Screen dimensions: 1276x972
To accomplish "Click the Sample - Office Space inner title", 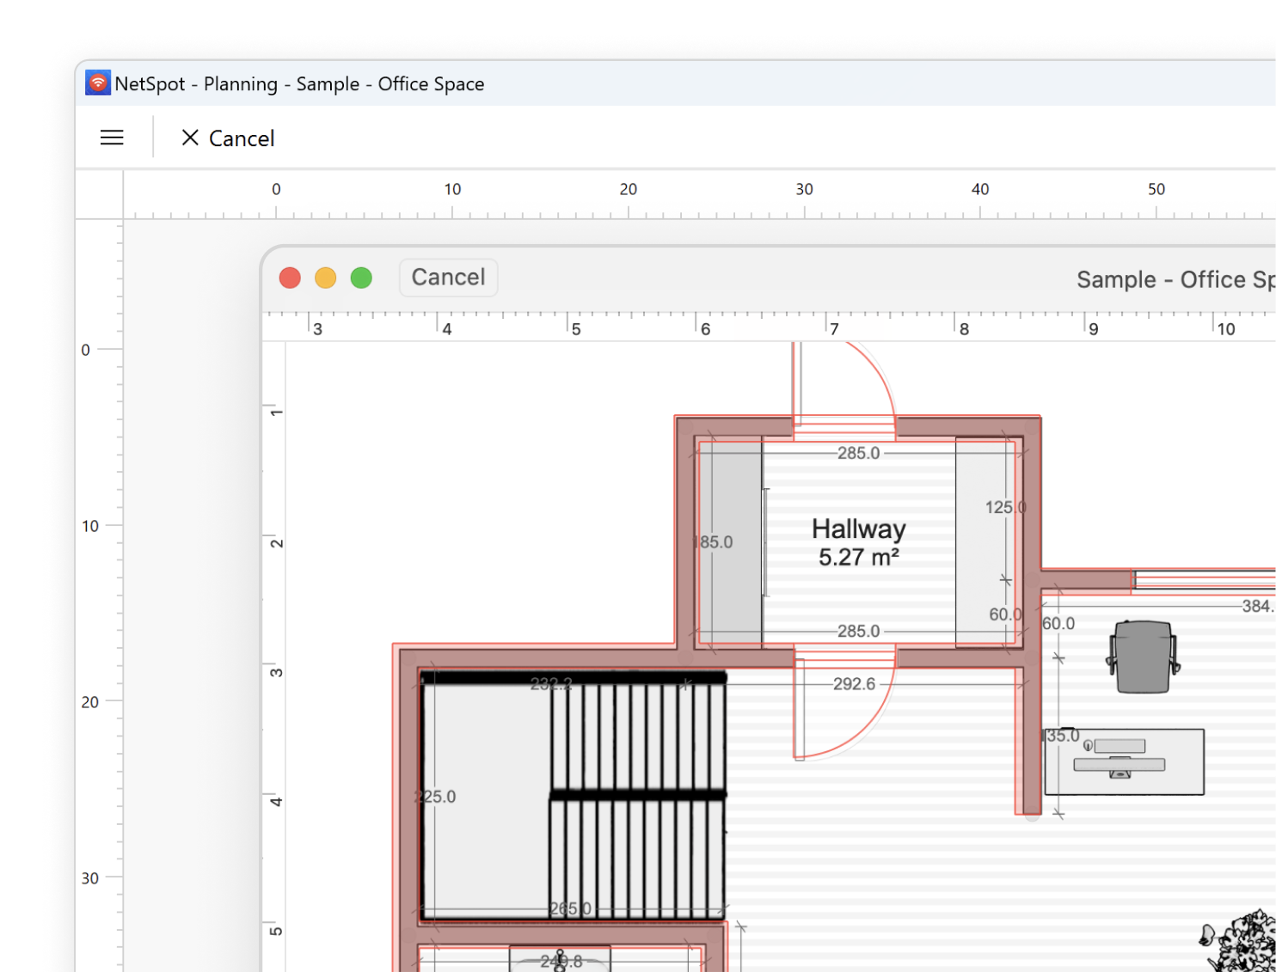I will coord(1175,279).
